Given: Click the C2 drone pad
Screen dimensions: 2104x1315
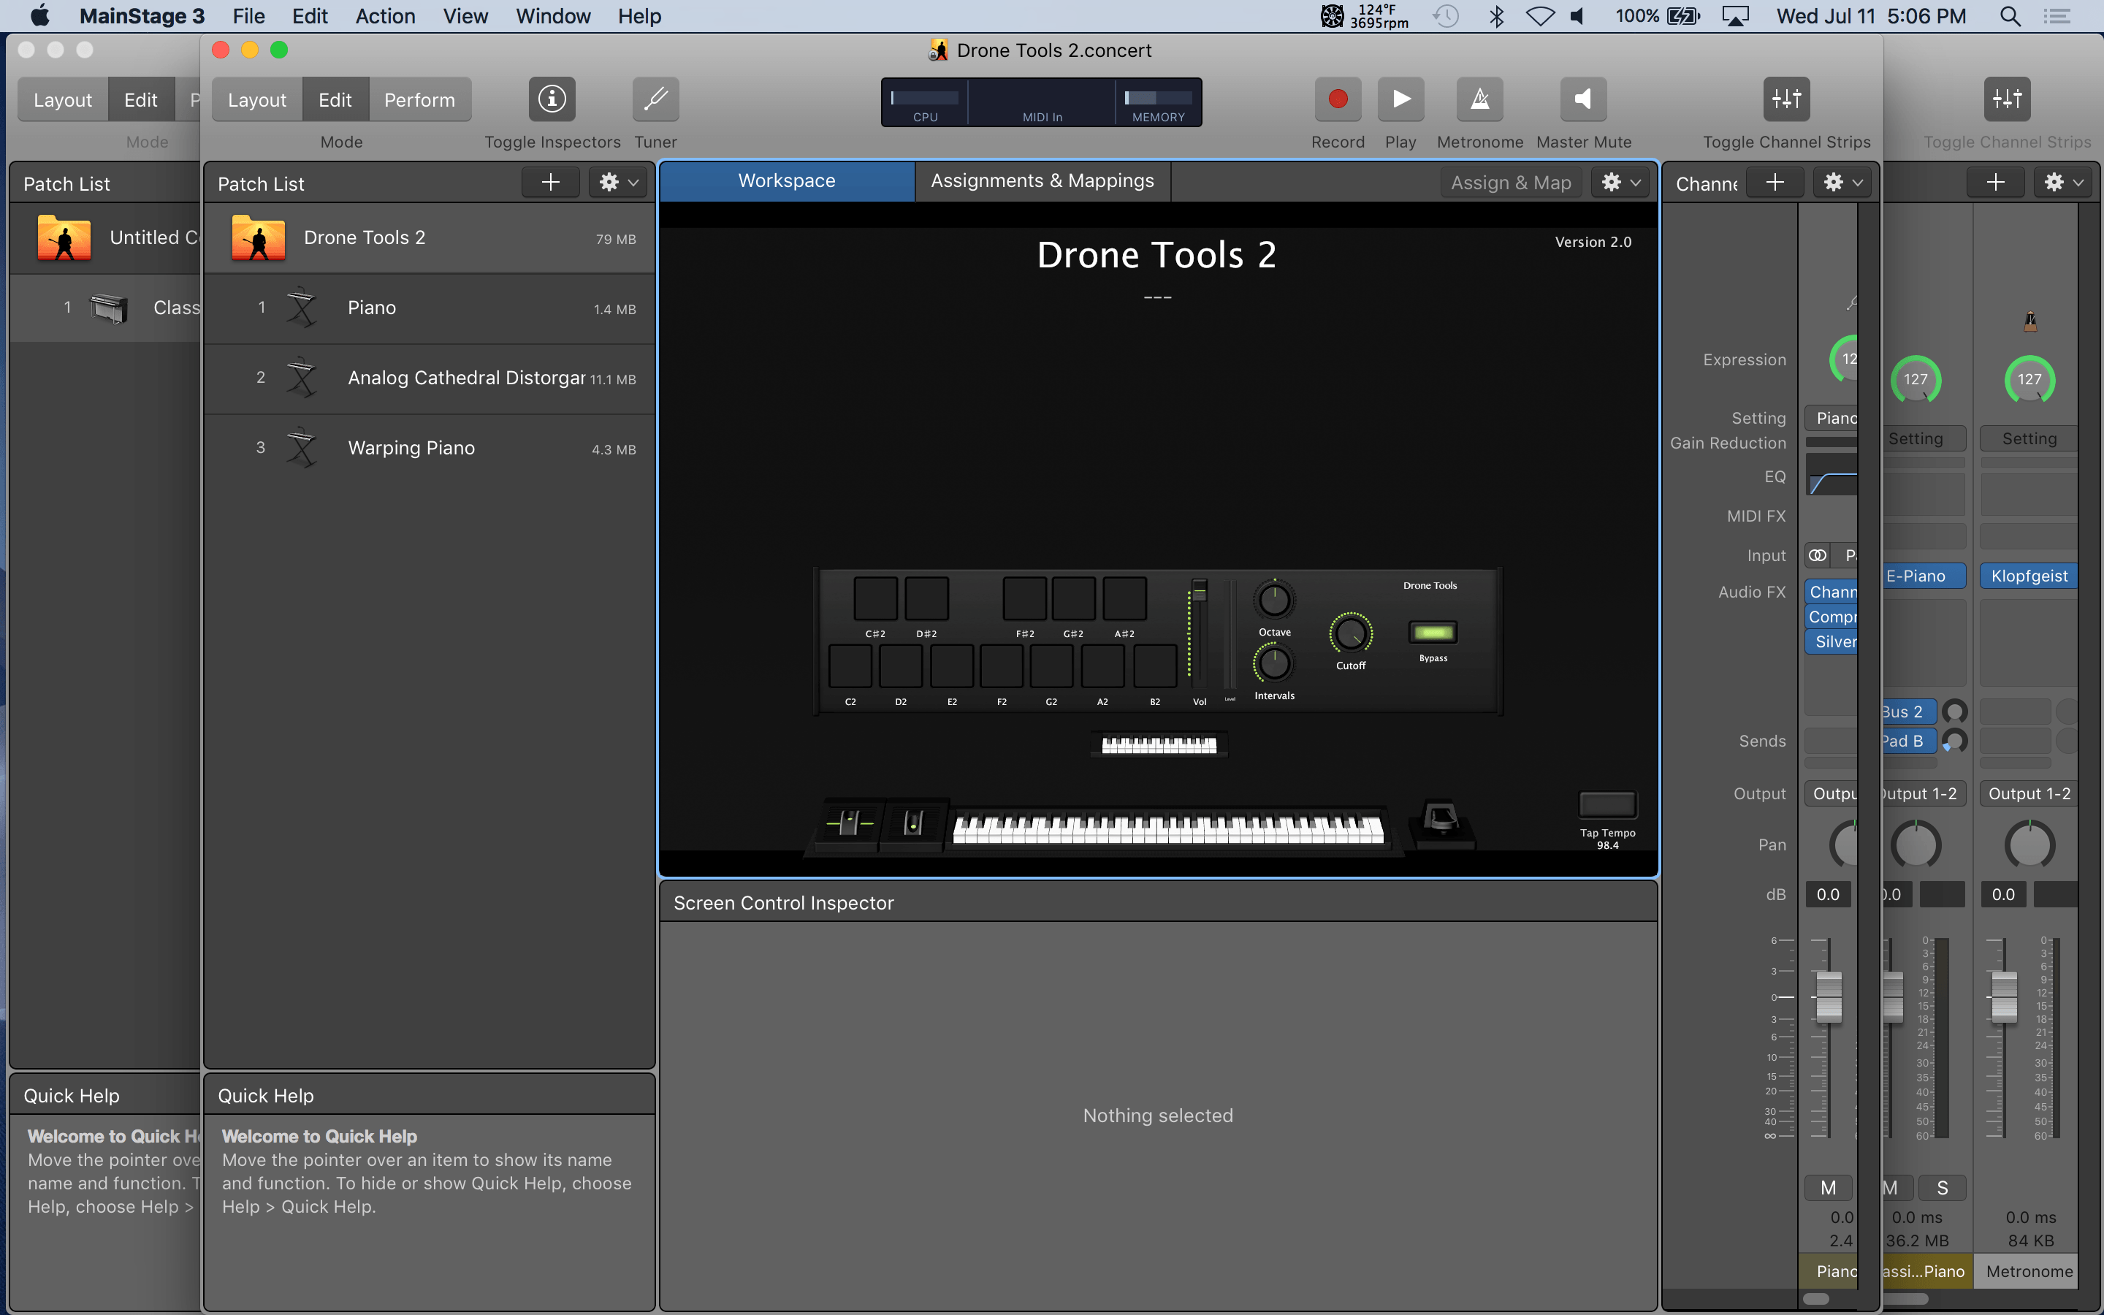Looking at the screenshot, I should [x=850, y=666].
